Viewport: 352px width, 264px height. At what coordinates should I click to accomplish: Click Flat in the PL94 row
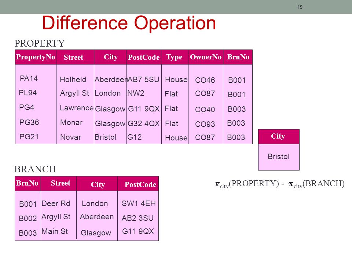click(171, 94)
